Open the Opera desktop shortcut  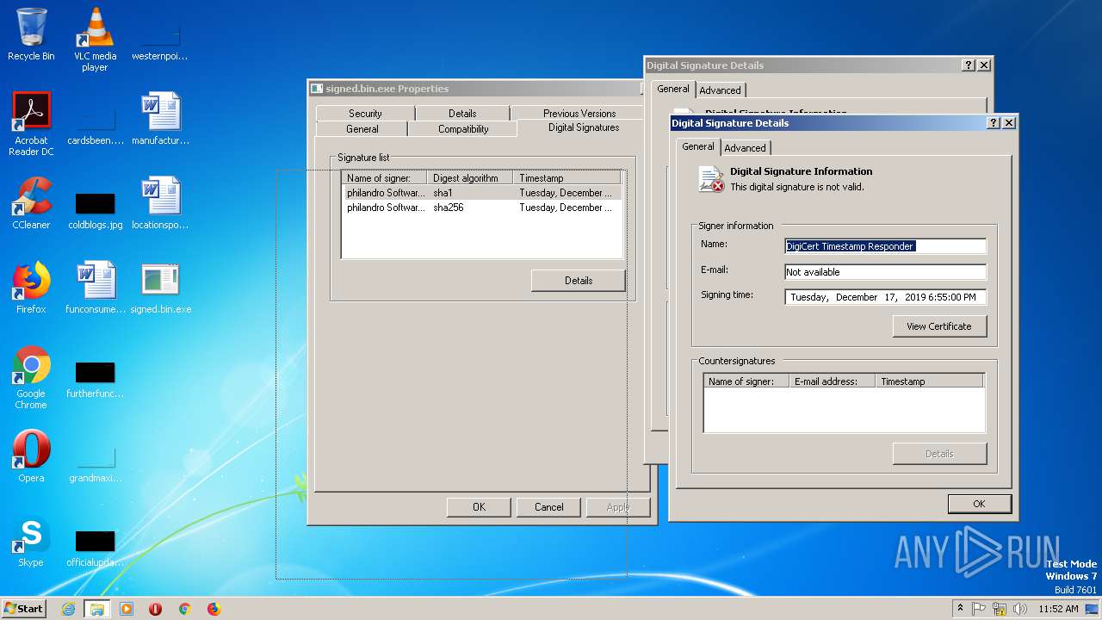point(31,456)
